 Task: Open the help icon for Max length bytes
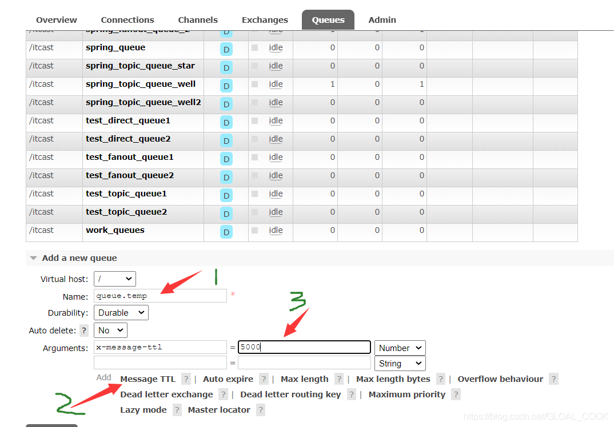point(441,379)
